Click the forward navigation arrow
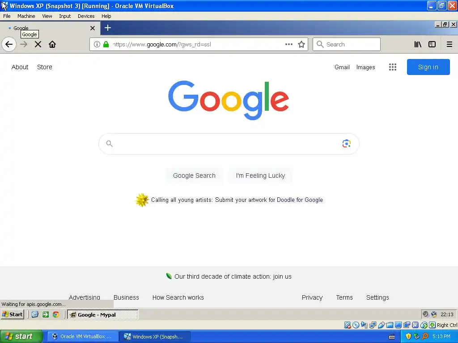This screenshot has height=343, width=458. click(x=24, y=44)
